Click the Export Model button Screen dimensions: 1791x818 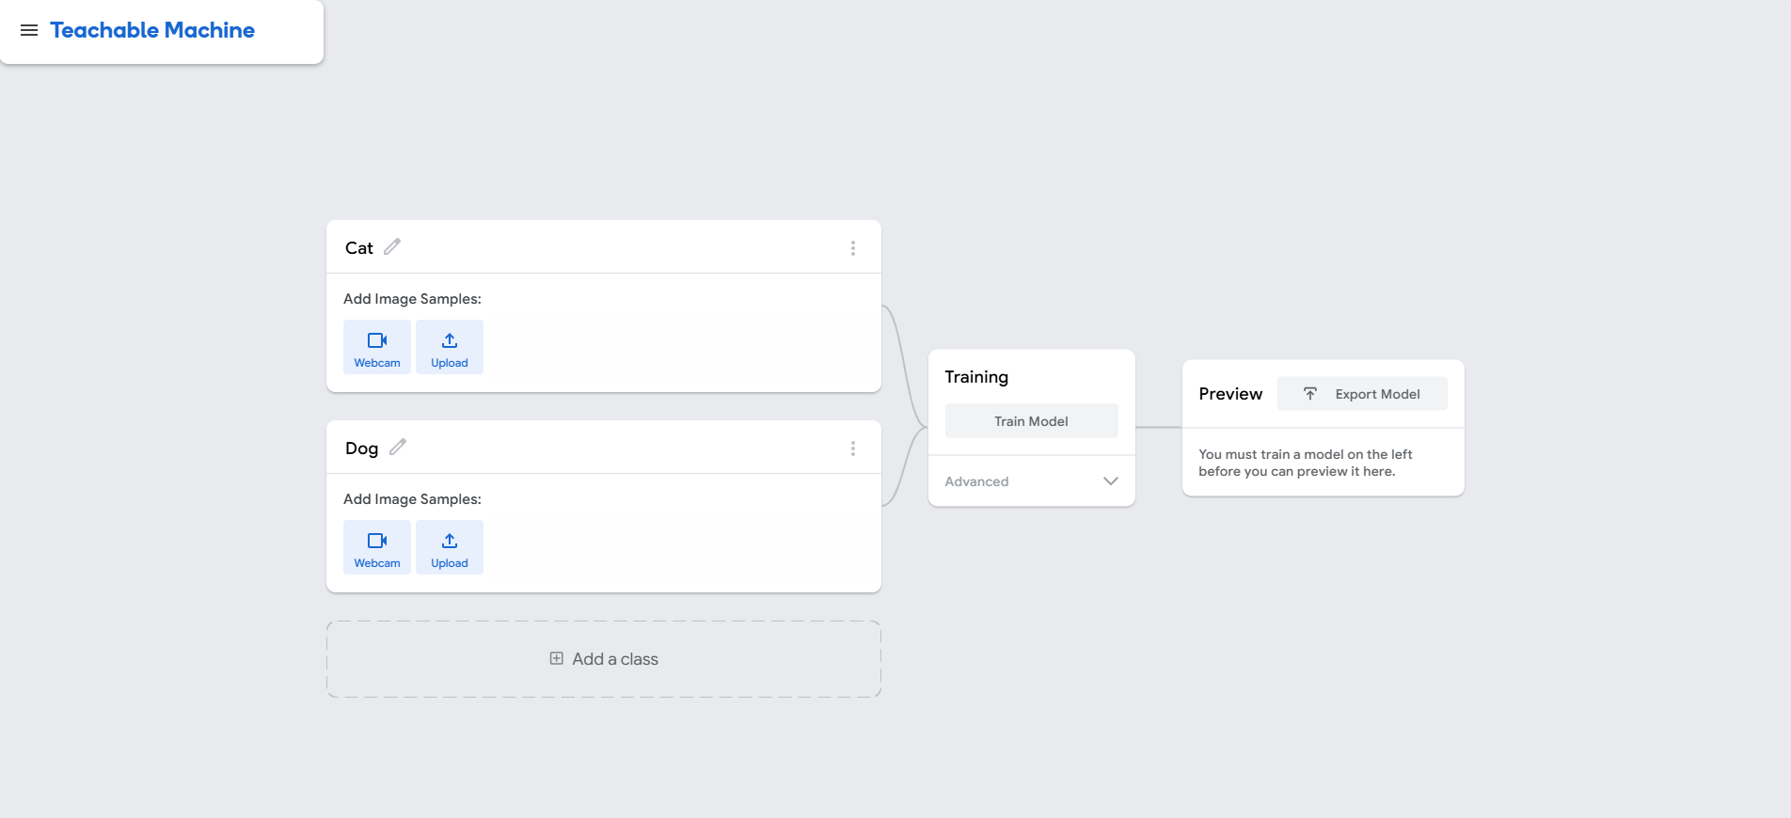point(1362,394)
